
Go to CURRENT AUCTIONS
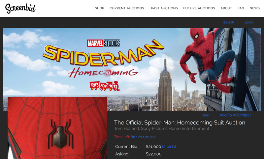coord(127,8)
